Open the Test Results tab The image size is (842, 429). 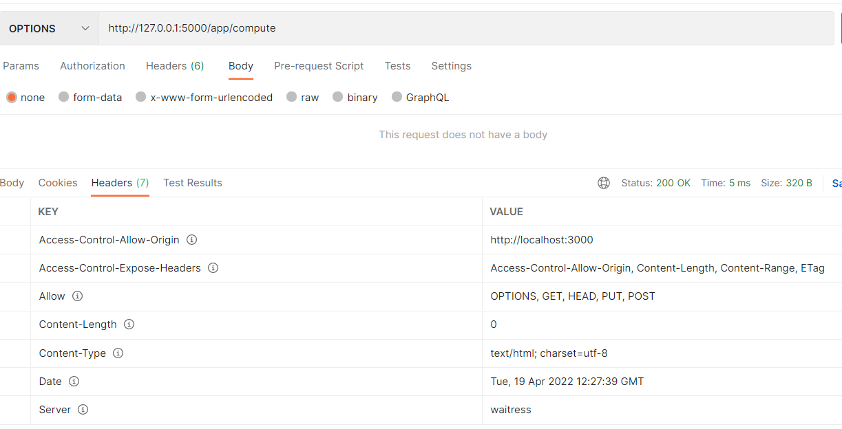coord(193,183)
